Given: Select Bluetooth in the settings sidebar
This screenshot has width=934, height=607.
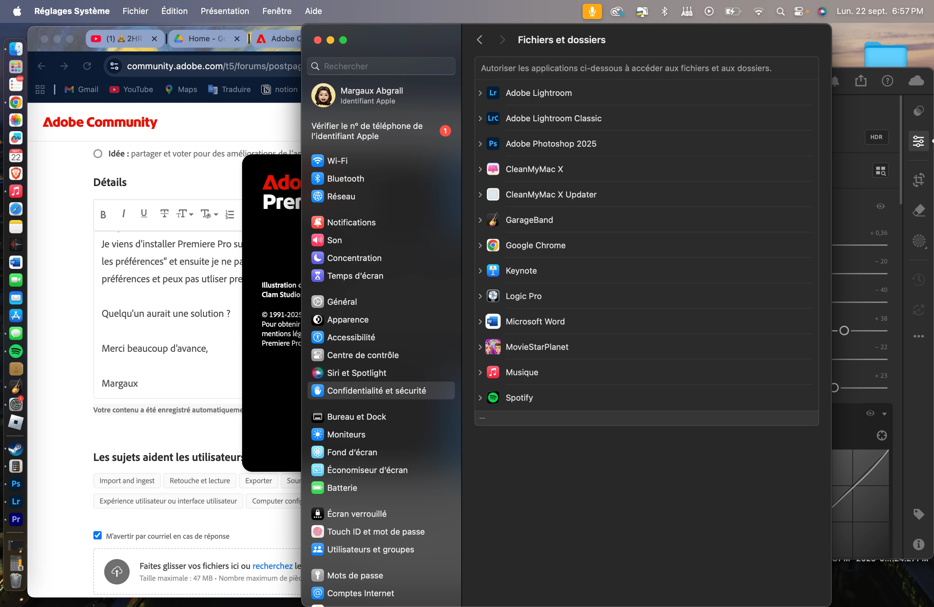Looking at the screenshot, I should (x=345, y=179).
